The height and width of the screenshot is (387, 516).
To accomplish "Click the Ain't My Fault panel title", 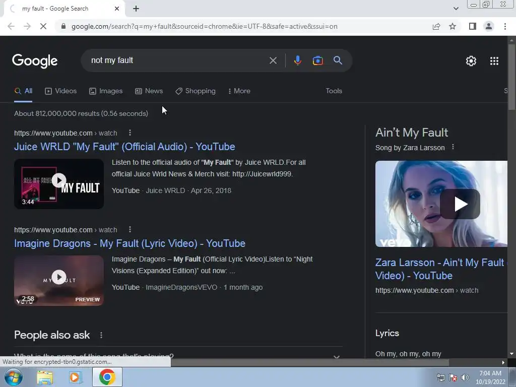I will click(x=412, y=133).
